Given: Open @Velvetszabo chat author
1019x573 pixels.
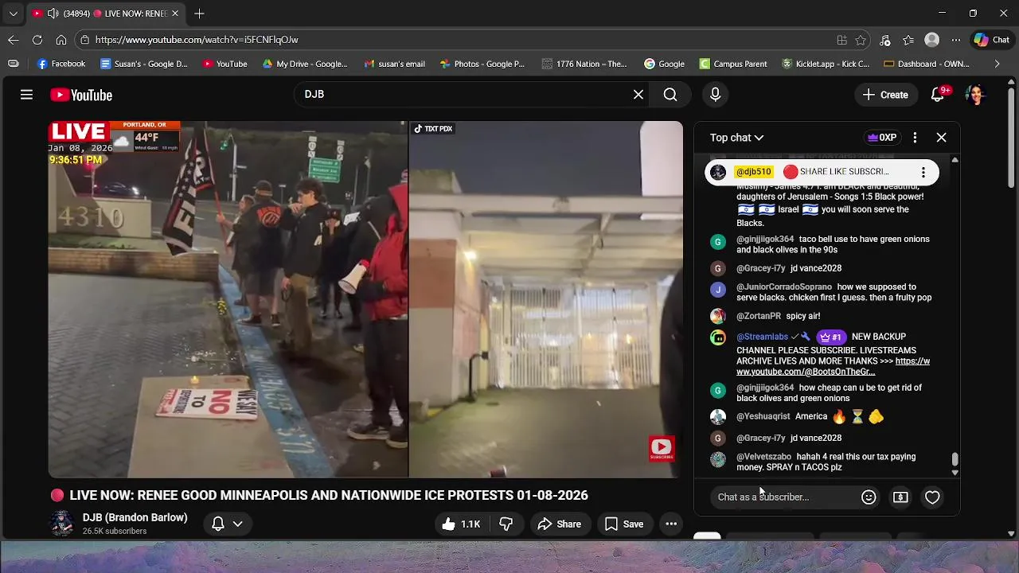Looking at the screenshot, I should (x=763, y=457).
